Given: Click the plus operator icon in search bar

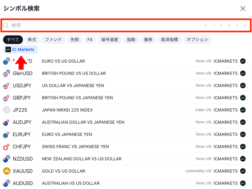Looking at the screenshot, I should (221, 26).
